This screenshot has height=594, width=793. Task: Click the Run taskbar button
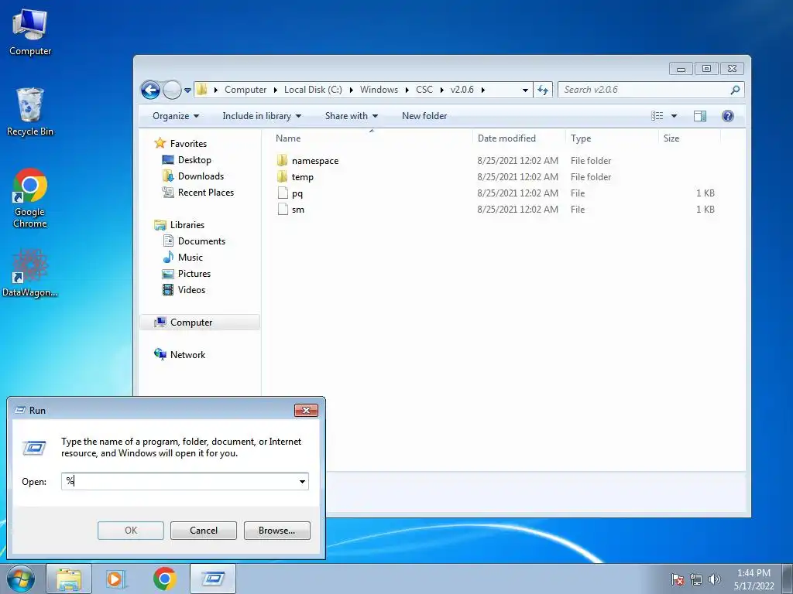(x=213, y=579)
